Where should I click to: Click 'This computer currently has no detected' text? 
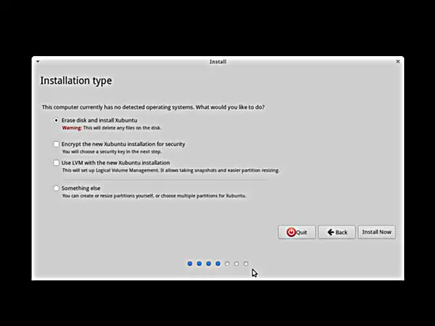(x=153, y=107)
